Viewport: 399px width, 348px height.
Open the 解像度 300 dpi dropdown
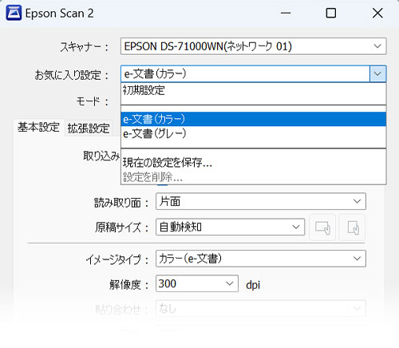197,283
